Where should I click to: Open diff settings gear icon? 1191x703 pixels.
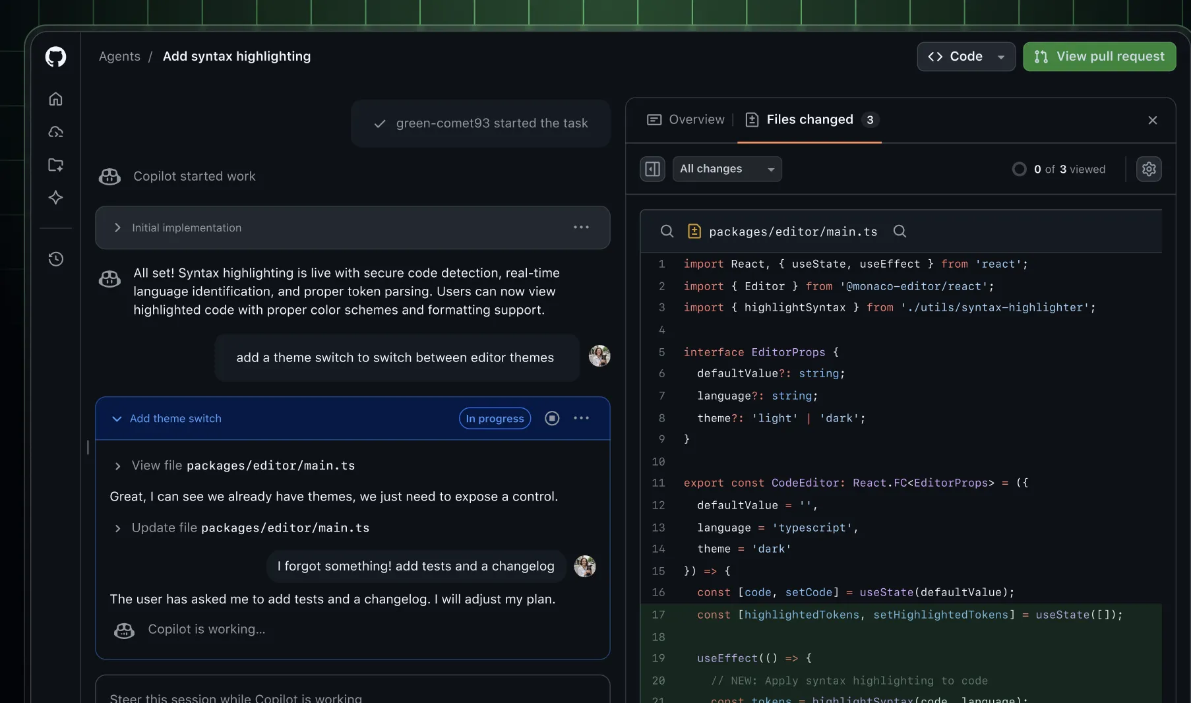click(1149, 169)
